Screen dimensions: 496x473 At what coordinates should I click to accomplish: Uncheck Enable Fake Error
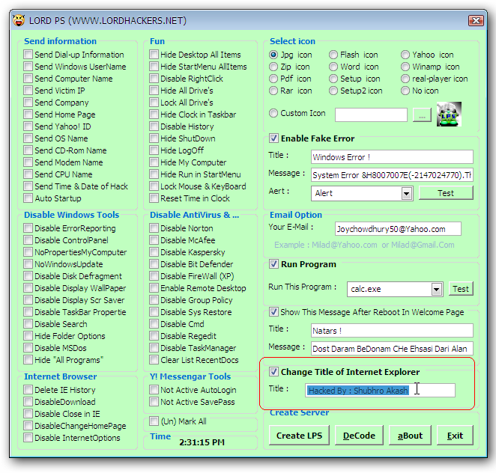(x=273, y=138)
